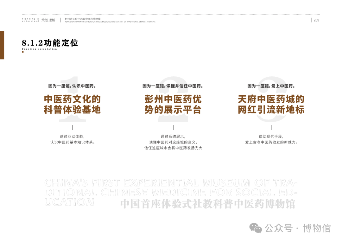Select the heading 彭州中医药优势的展示平台
Viewport: 342px width, 242px height.
pos(173,104)
